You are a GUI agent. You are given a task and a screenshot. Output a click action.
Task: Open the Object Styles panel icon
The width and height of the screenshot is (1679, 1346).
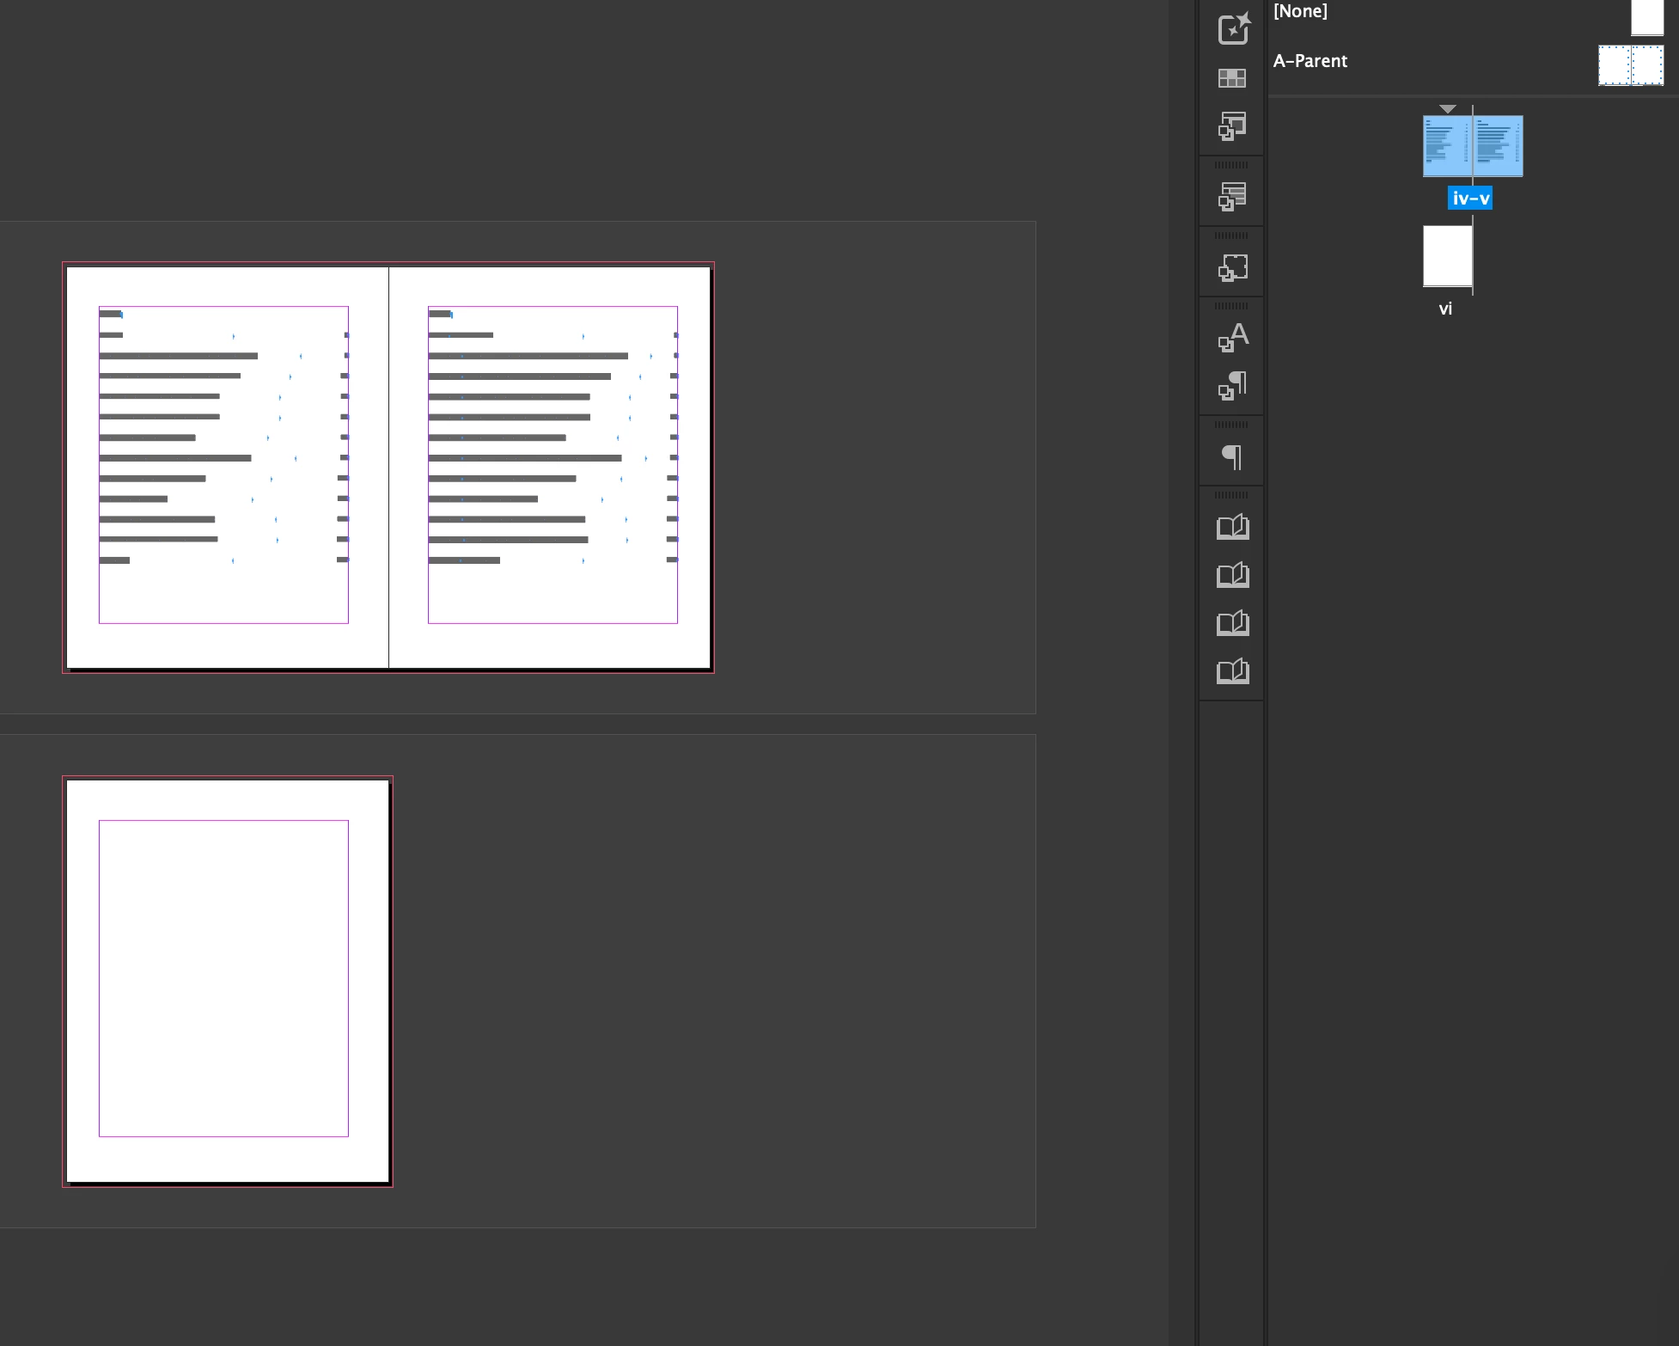1233,267
